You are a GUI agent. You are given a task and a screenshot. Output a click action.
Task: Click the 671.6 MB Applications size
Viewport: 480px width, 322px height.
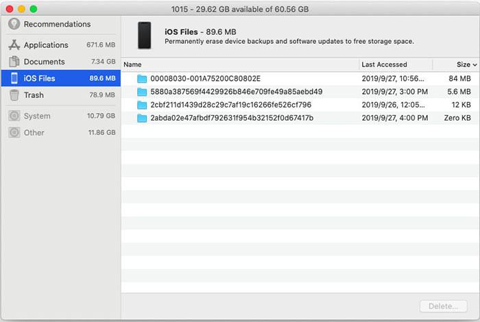(x=101, y=45)
